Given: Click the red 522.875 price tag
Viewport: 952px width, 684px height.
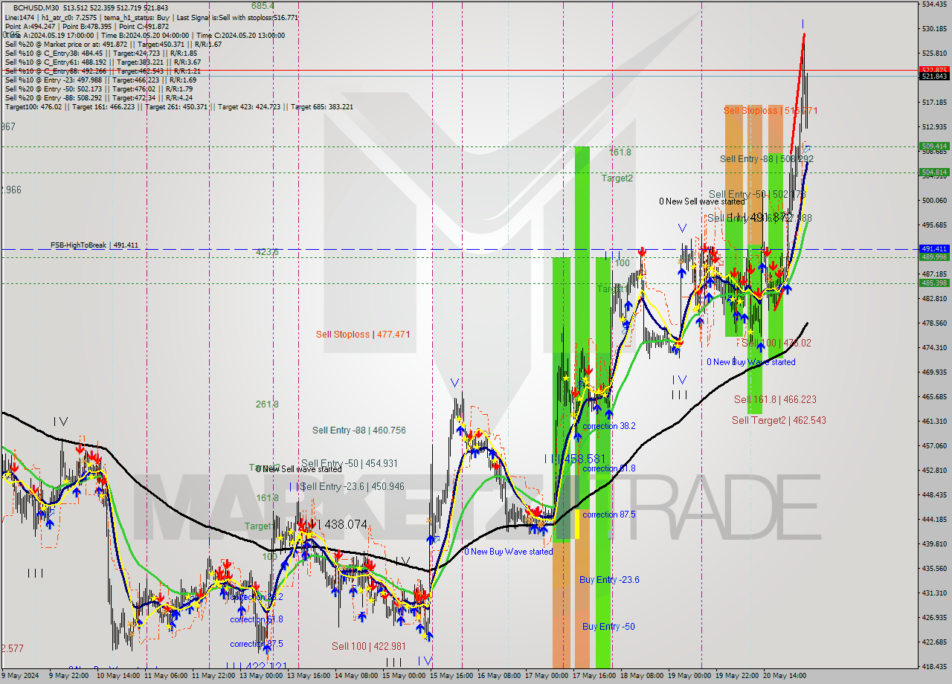Looking at the screenshot, I should pyautogui.click(x=934, y=70).
